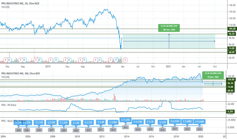Select the 9.205 PE ratio level label
Screen dimensions: 237x139
pos(231,111)
